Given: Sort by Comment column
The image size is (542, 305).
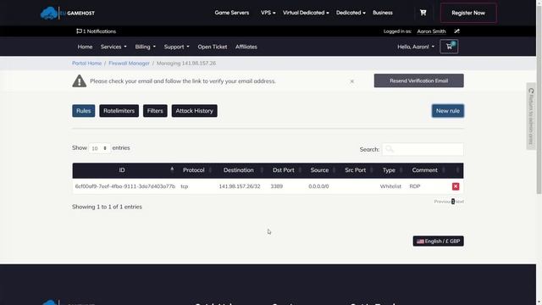Looking at the screenshot, I should click(x=427, y=170).
